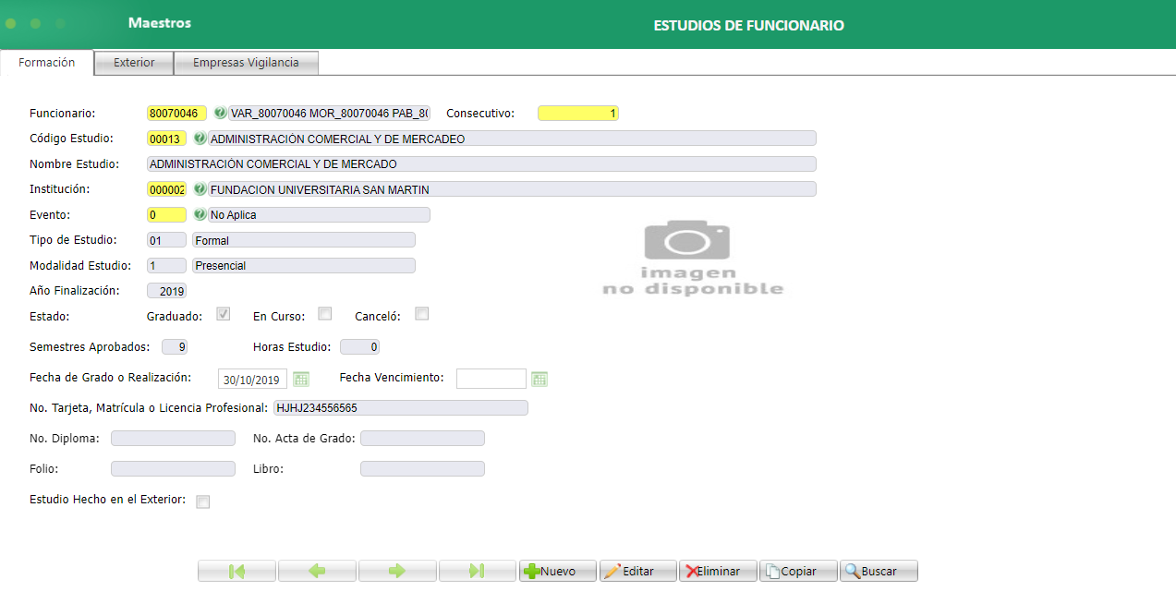Open the Empresas Vigilancia tab

245,62
